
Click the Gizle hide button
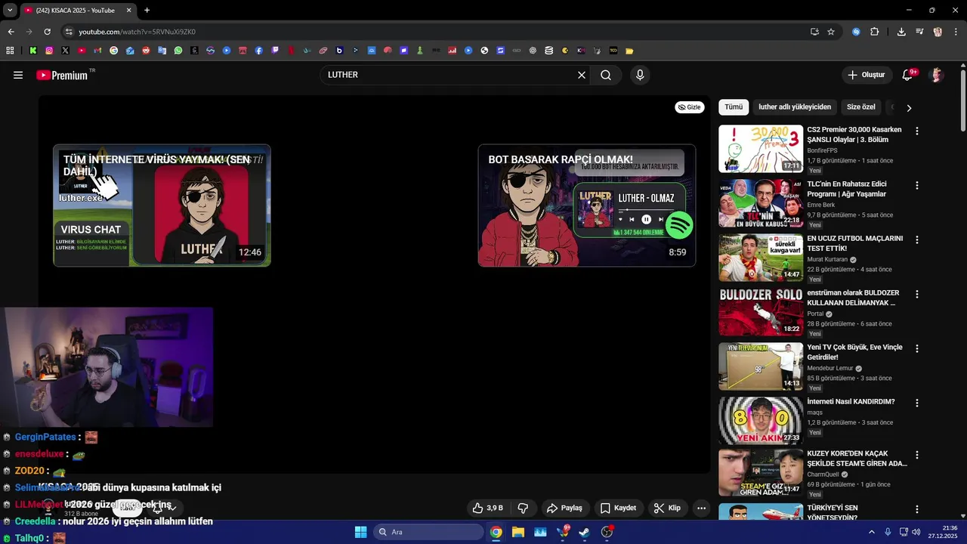[689, 107]
